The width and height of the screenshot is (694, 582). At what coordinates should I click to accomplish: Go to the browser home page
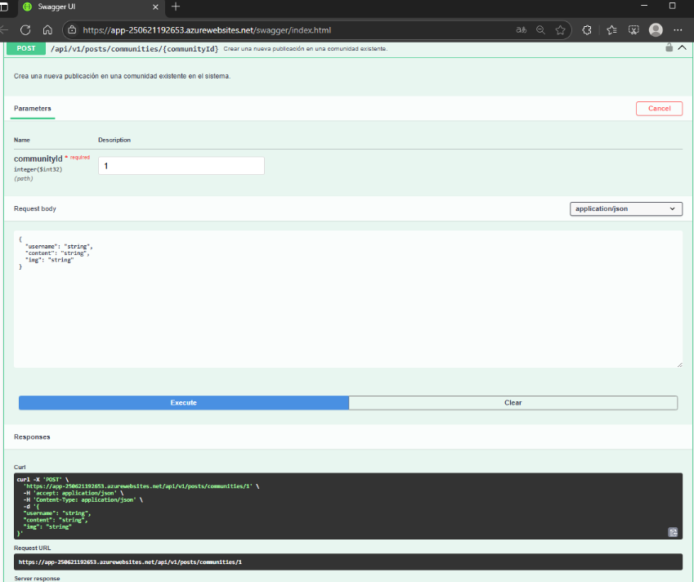pos(47,30)
